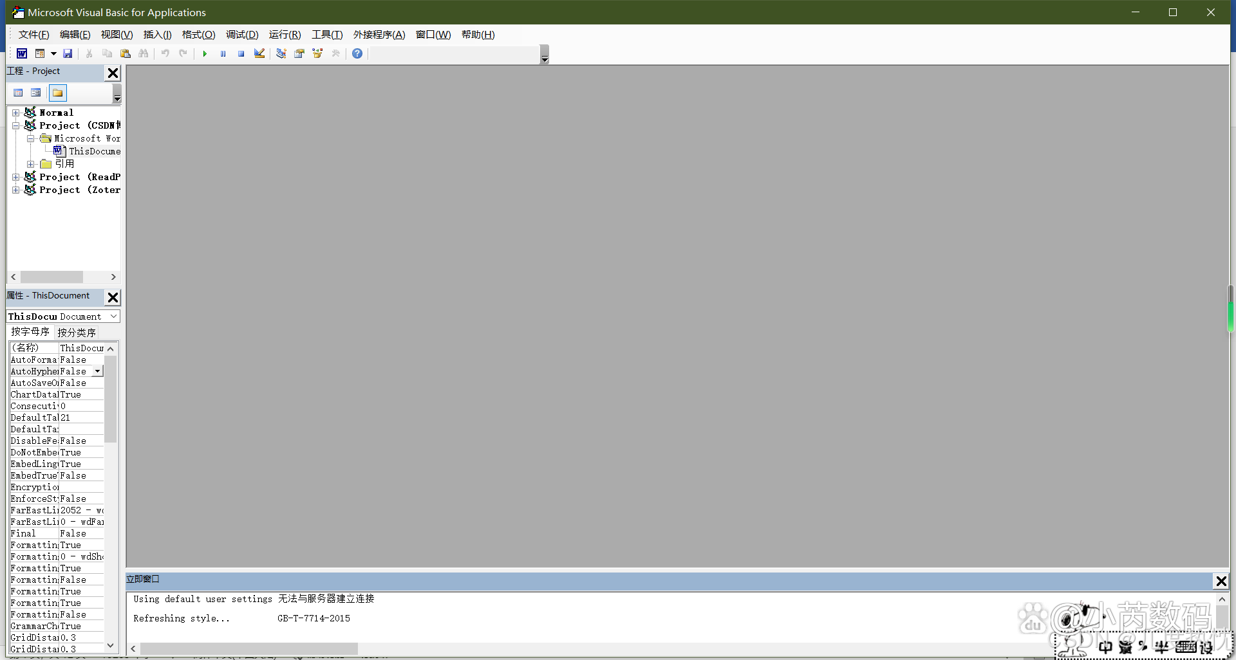Open the 帮助(H) menu
This screenshot has width=1236, height=660.
click(x=478, y=35)
